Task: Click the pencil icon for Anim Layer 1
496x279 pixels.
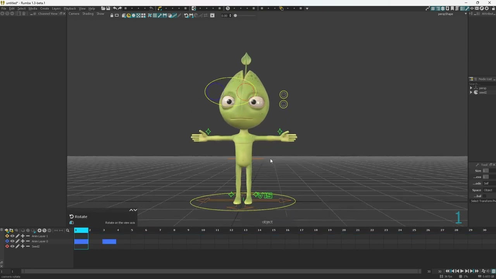Action: 17,236
